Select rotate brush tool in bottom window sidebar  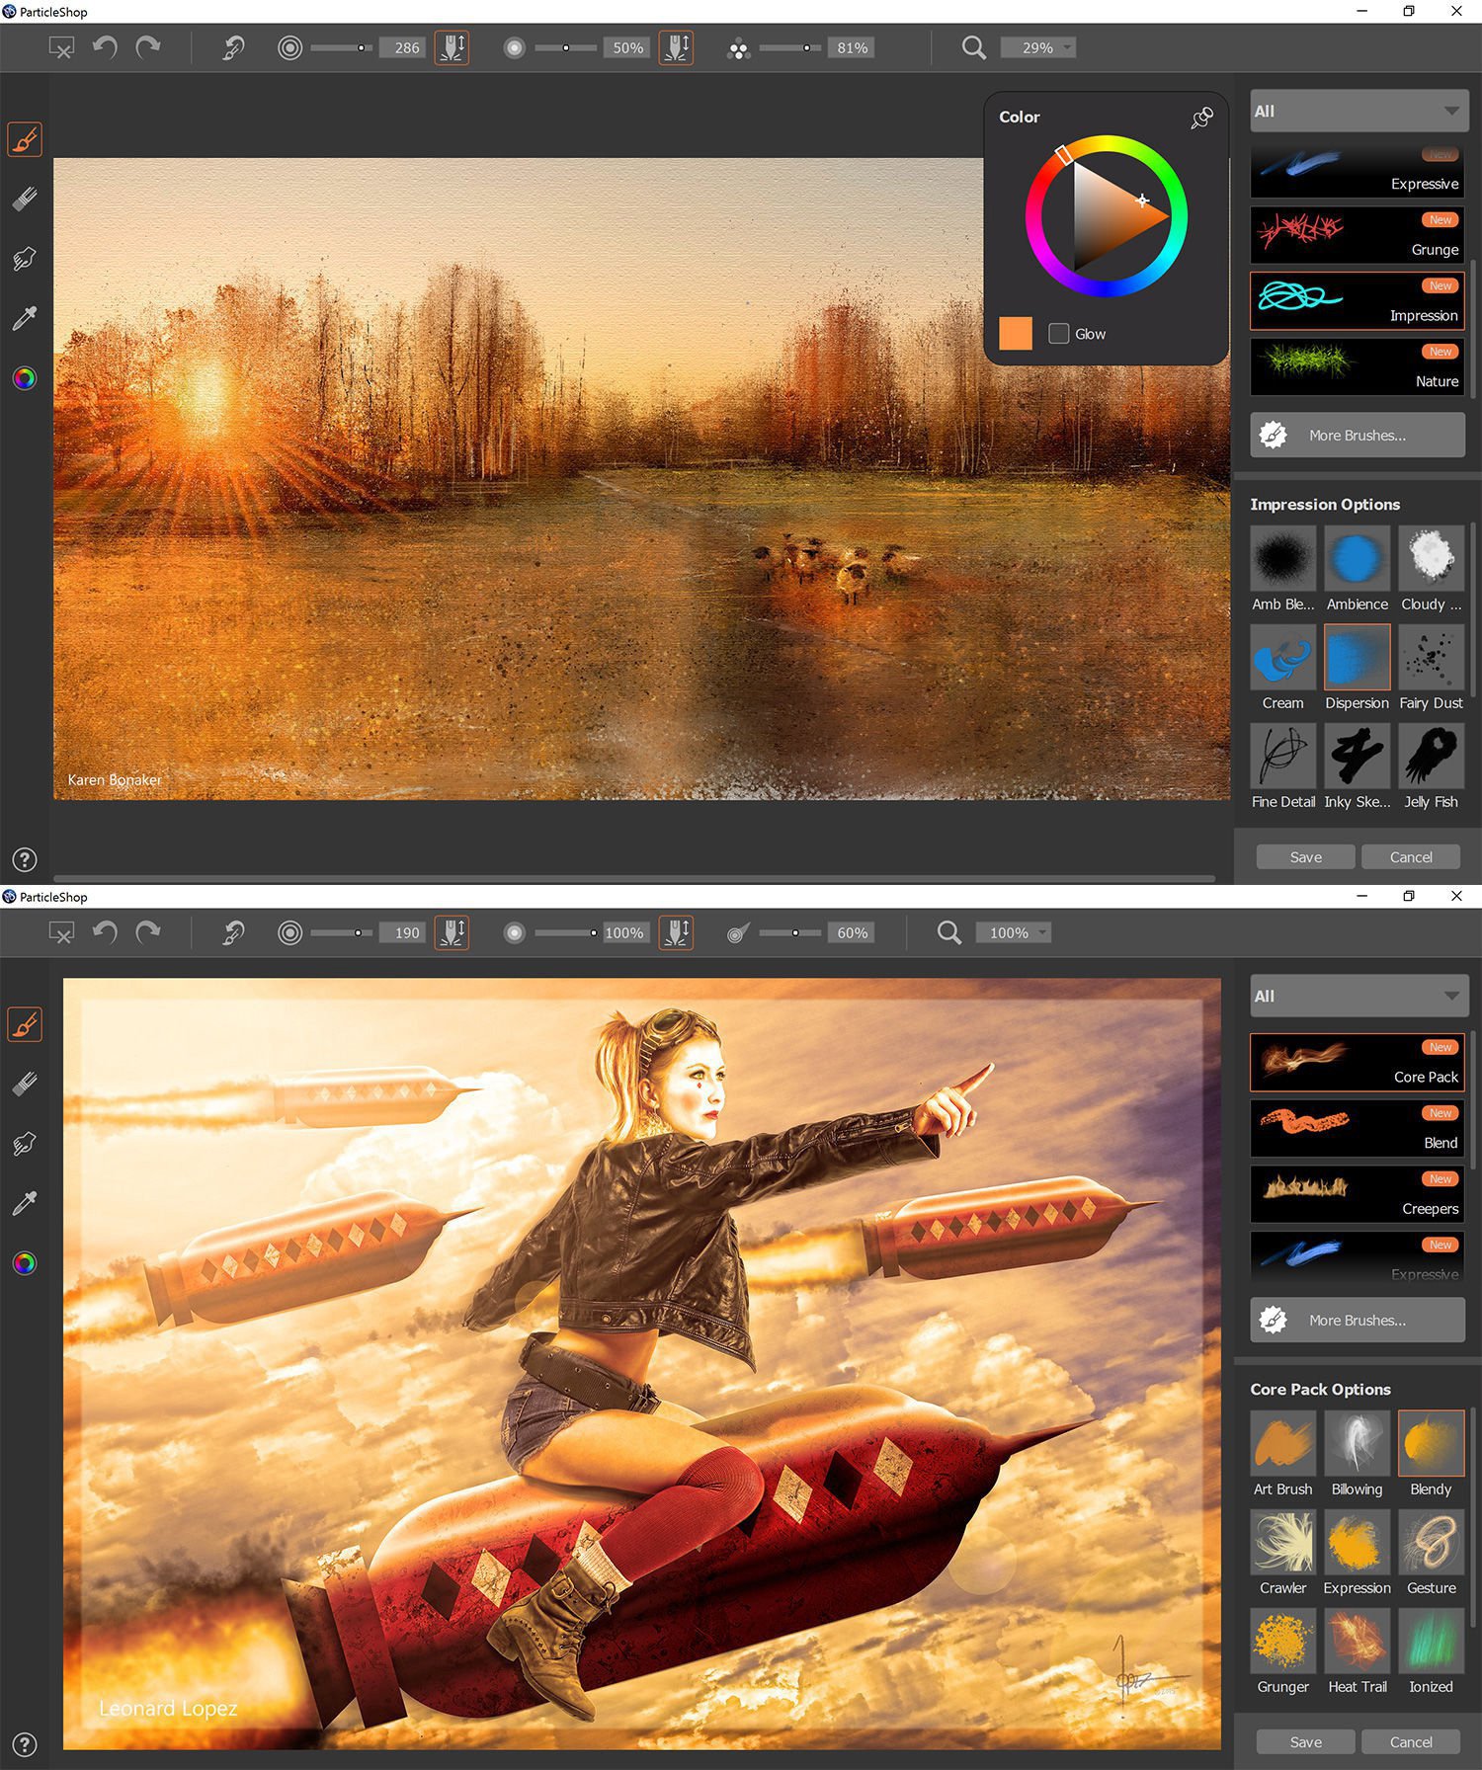(25, 1144)
